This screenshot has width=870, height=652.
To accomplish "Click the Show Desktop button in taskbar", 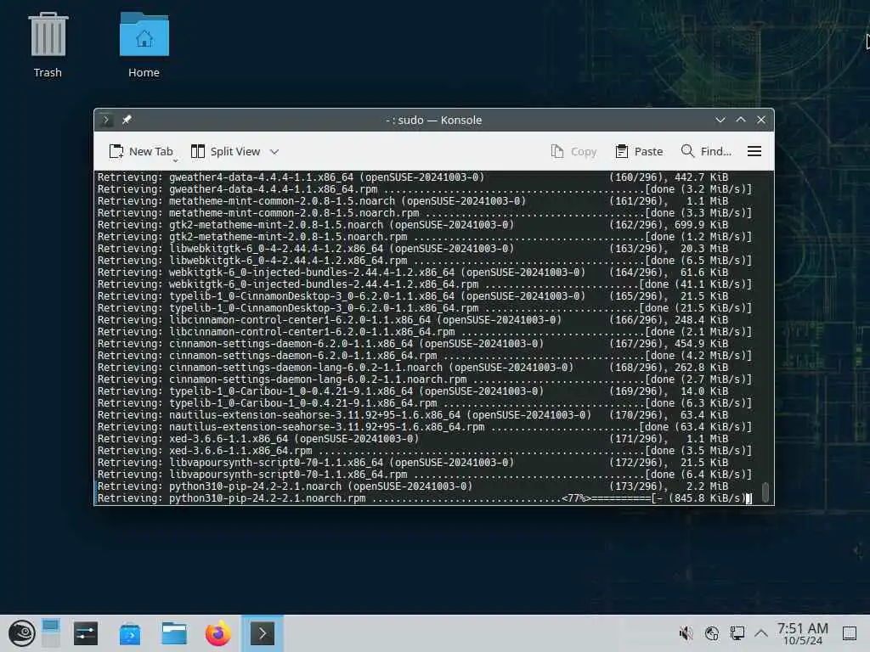I will 850,633.
